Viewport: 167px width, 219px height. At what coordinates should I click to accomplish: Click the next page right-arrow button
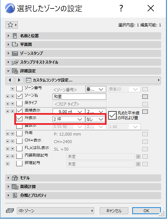tap(19, 80)
